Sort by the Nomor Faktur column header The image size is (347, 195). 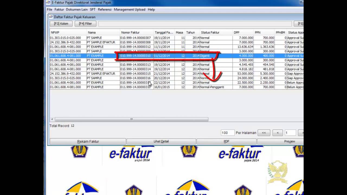tap(137, 32)
